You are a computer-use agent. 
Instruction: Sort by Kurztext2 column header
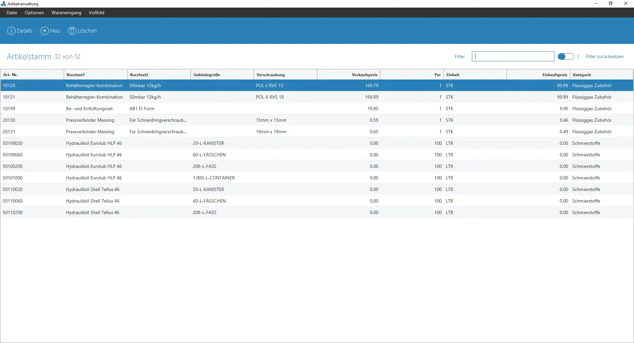click(159, 75)
